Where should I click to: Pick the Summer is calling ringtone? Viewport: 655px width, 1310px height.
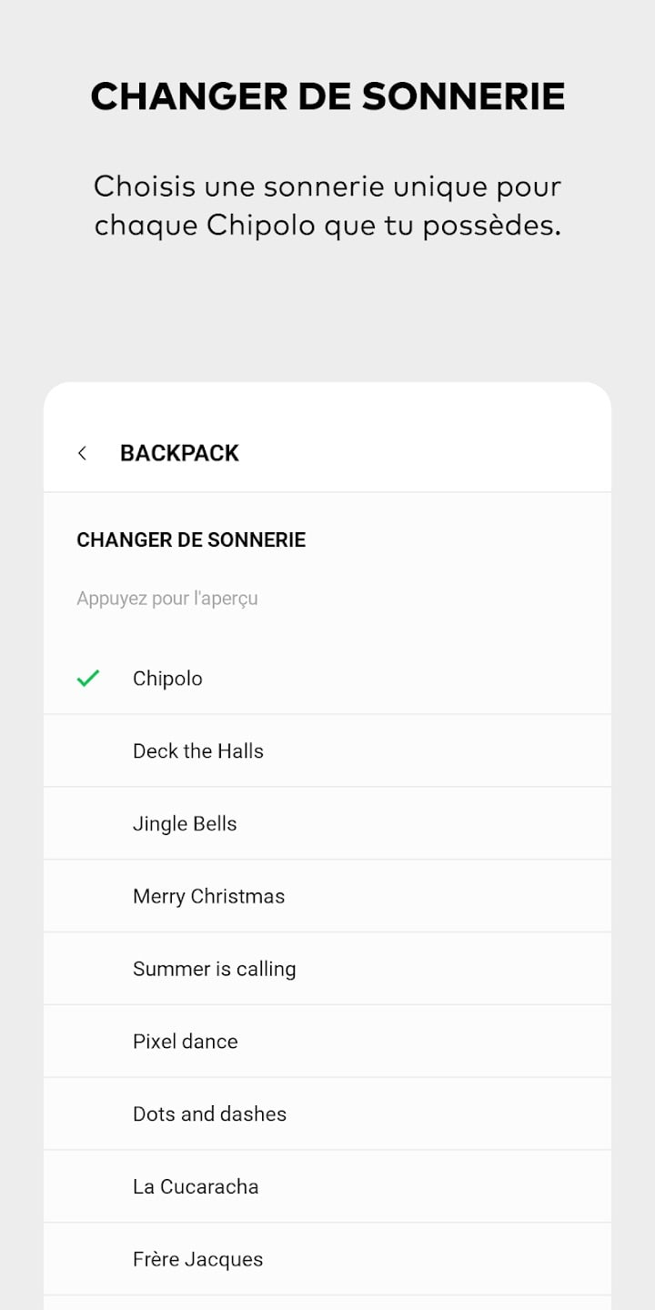215,970
